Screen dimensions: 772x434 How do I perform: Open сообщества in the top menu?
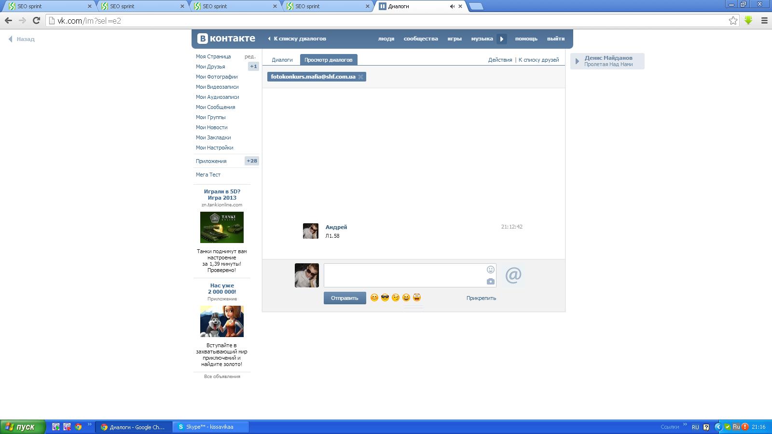[x=421, y=39]
